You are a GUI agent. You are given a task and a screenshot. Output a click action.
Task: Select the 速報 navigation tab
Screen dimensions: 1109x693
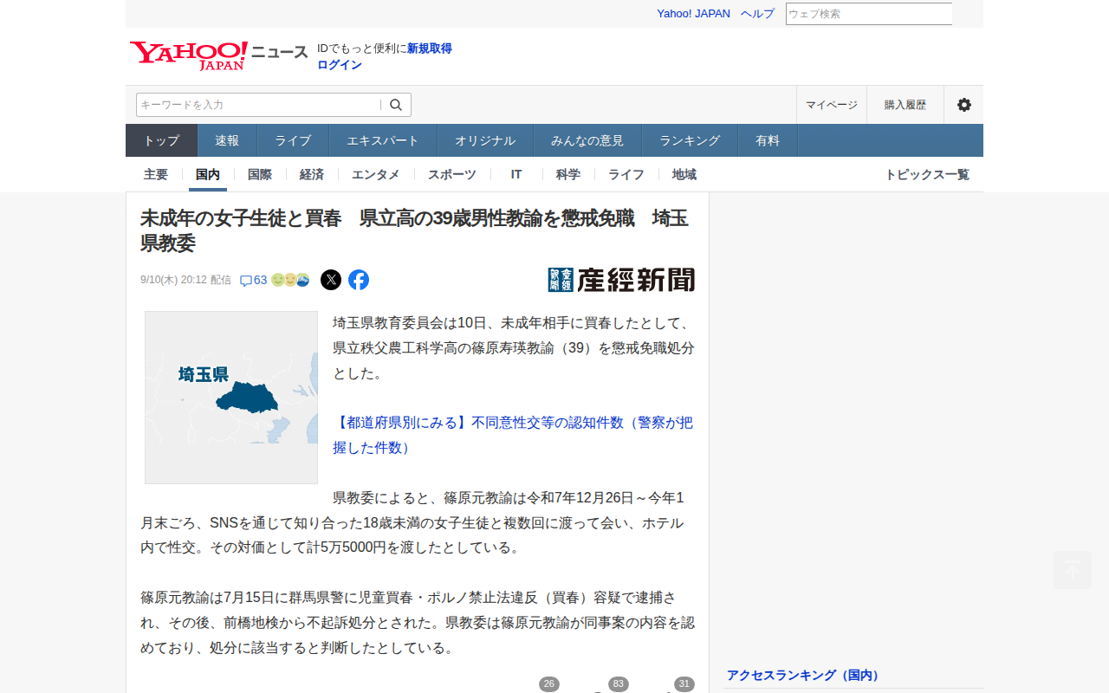pyautogui.click(x=227, y=140)
